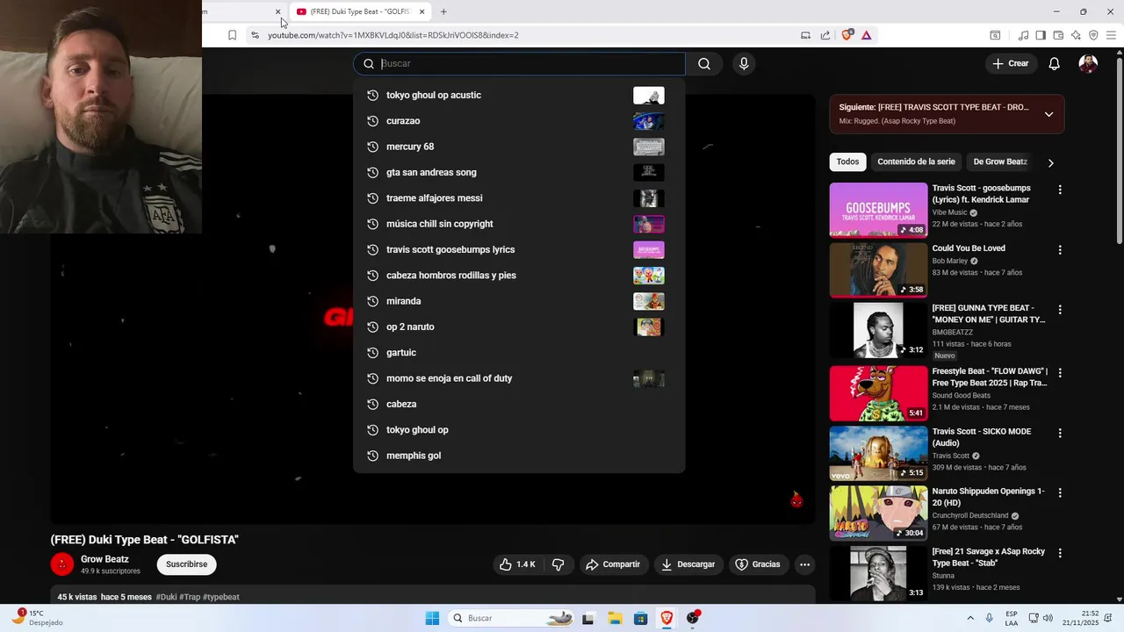Open options menu for FLOW DAWG video
The height and width of the screenshot is (632, 1124).
coord(1060,373)
